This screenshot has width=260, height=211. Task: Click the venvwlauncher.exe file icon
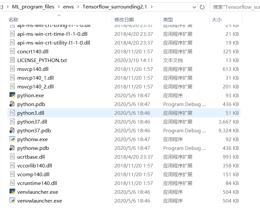pos(12,200)
